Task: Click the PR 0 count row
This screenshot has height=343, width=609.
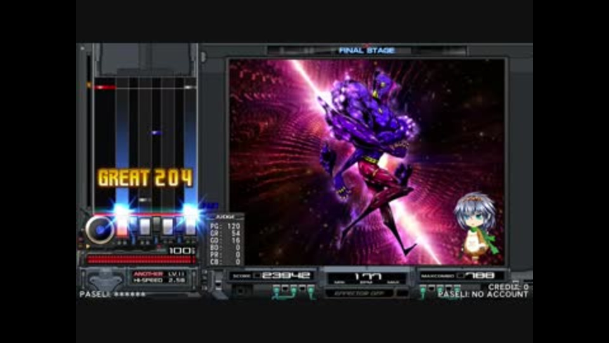Action: pyautogui.click(x=225, y=255)
